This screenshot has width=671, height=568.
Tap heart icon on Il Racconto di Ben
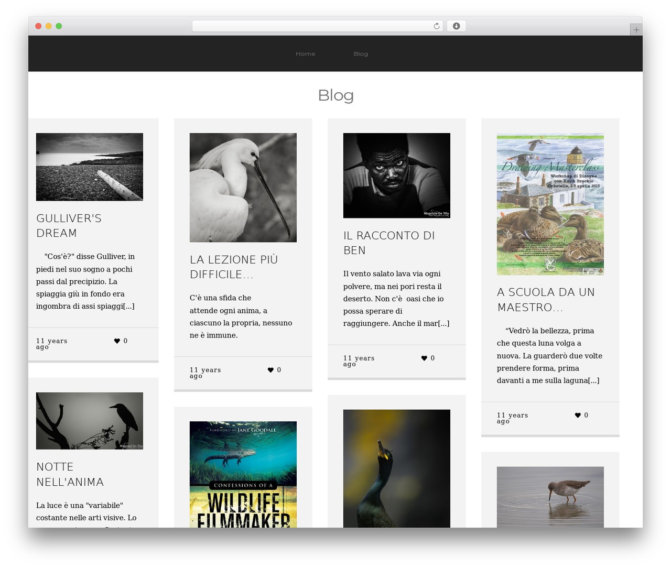point(424,358)
